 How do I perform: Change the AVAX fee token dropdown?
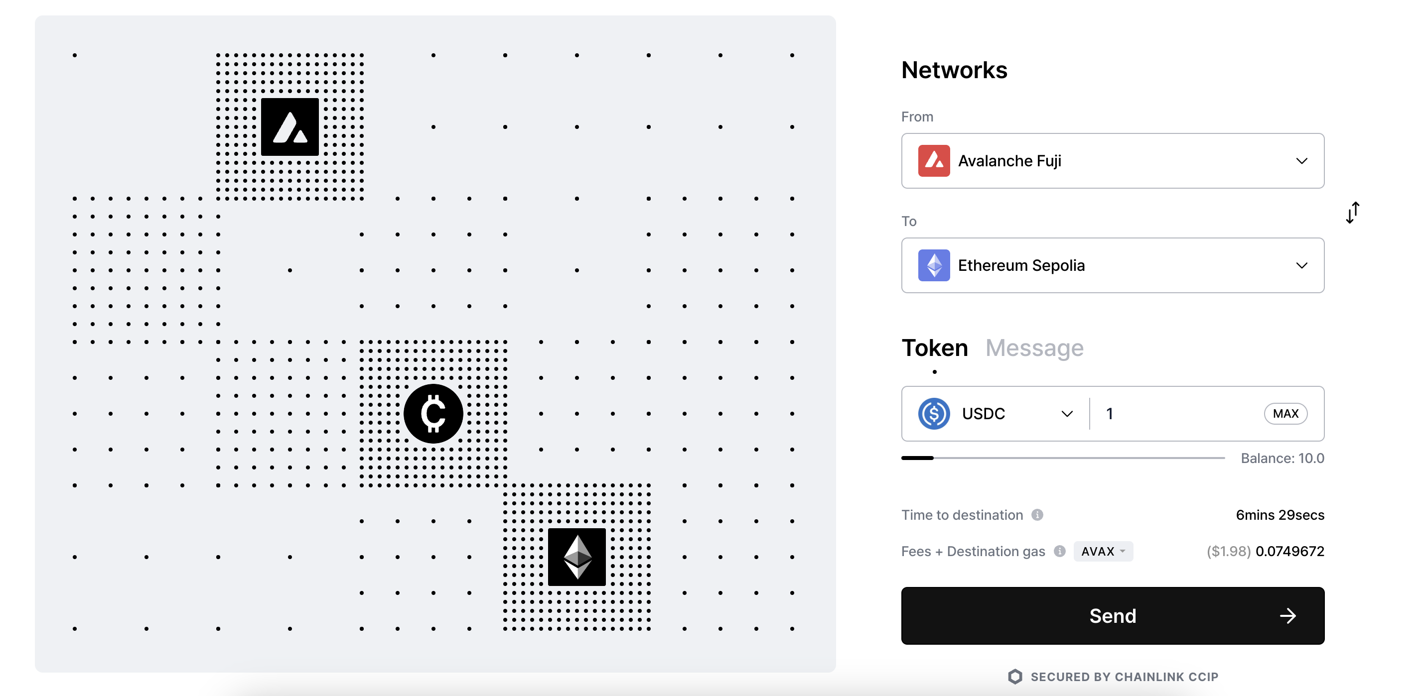pyautogui.click(x=1103, y=551)
